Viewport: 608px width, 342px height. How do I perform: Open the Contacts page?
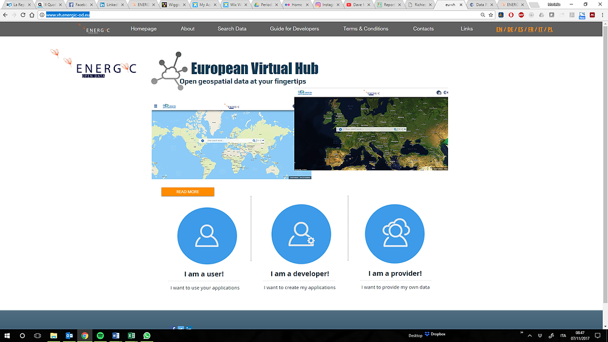click(423, 29)
